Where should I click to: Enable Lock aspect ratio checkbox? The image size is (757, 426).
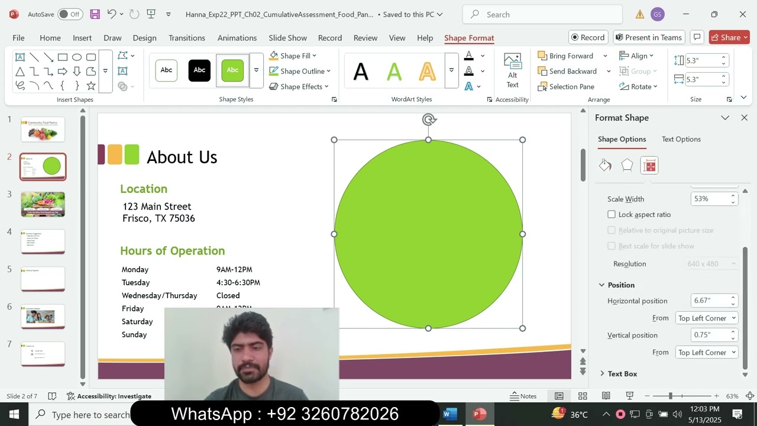(612, 214)
